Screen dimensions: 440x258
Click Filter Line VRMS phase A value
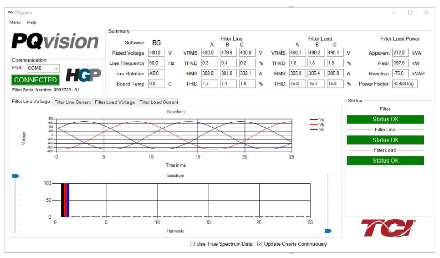(x=210, y=53)
